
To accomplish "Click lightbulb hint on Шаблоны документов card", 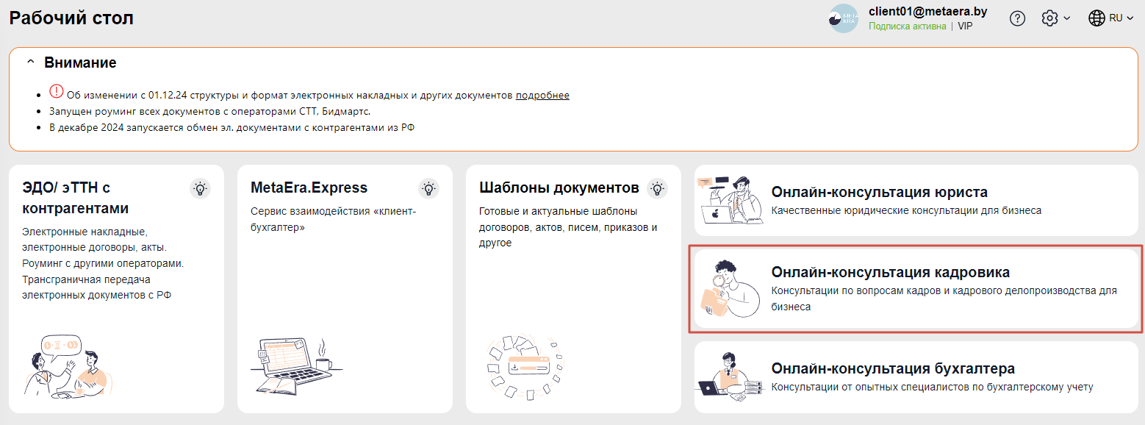I will click(x=657, y=188).
